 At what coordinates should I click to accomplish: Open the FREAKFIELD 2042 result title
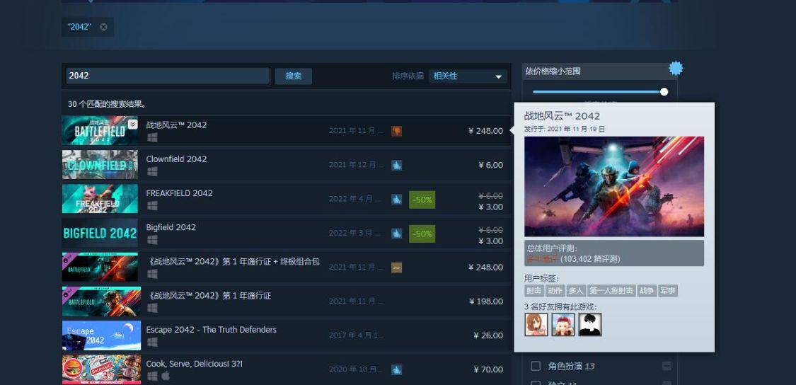(x=179, y=193)
